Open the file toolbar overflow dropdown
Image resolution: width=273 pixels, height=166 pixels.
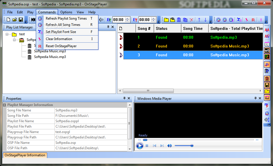(x=26, y=22)
